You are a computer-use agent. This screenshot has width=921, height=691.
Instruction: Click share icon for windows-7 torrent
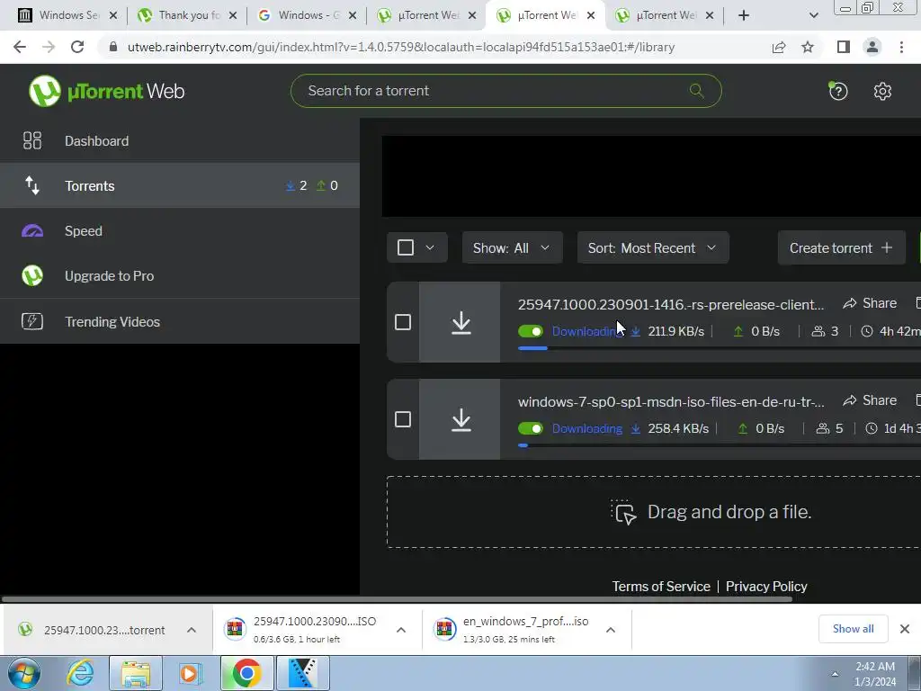(x=849, y=400)
